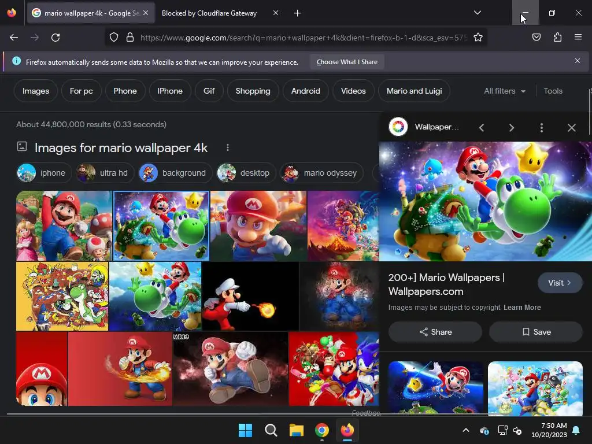The width and height of the screenshot is (592, 444).
Task: Dismiss the Firefox data notification bar
Action: tap(578, 61)
